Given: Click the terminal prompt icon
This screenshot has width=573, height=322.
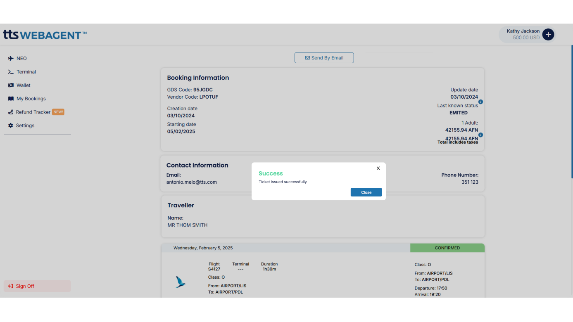Looking at the screenshot, I should coord(11,72).
